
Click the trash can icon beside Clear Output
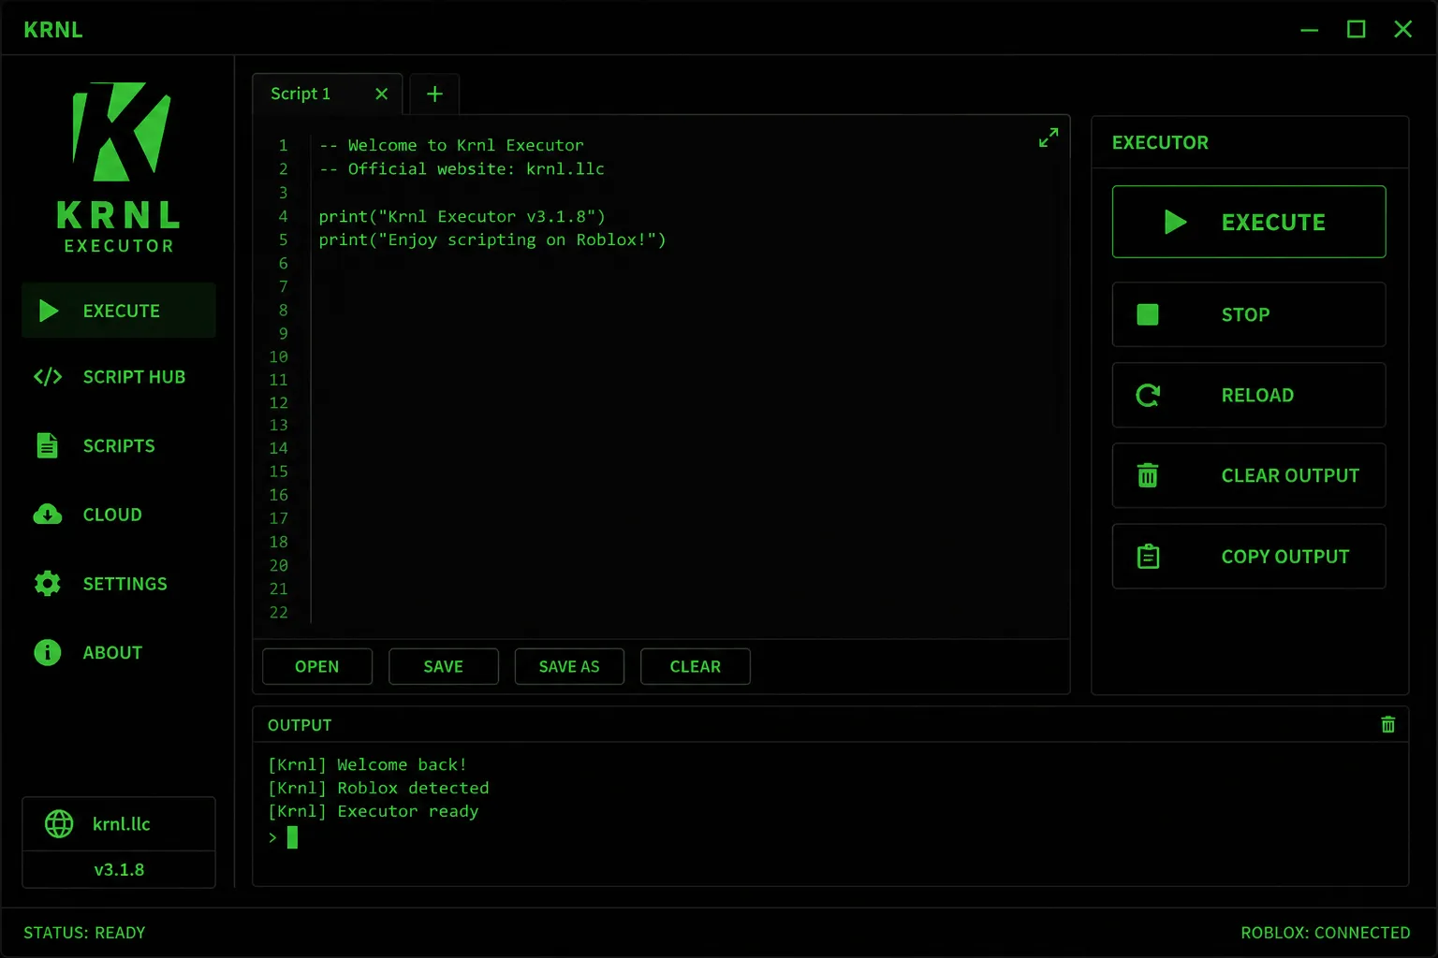[1148, 475]
